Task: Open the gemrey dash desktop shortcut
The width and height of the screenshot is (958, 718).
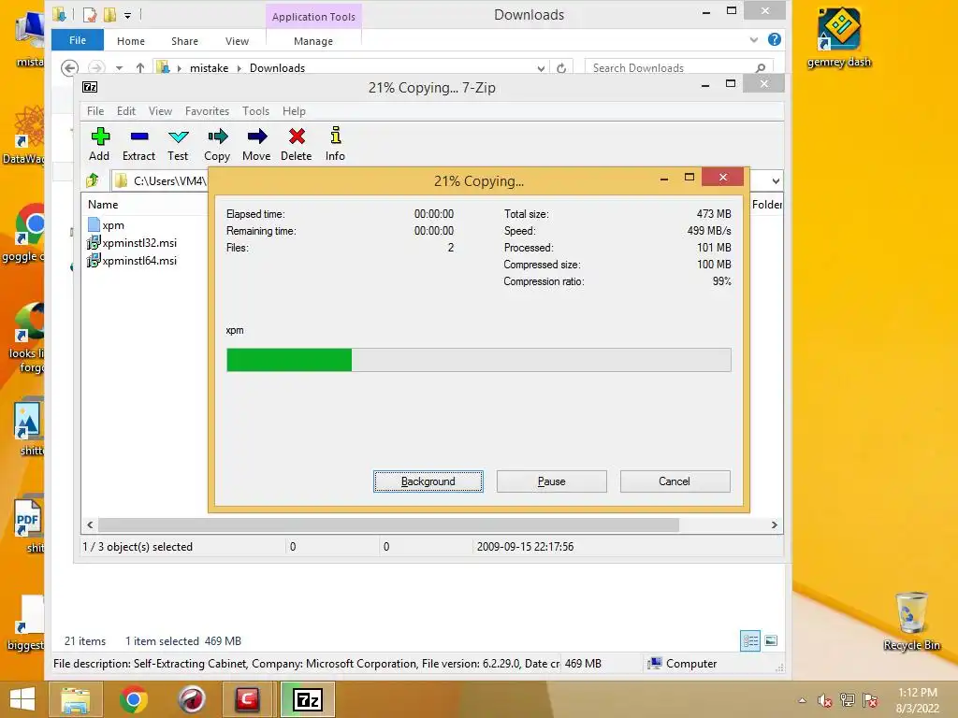Action: point(839,37)
